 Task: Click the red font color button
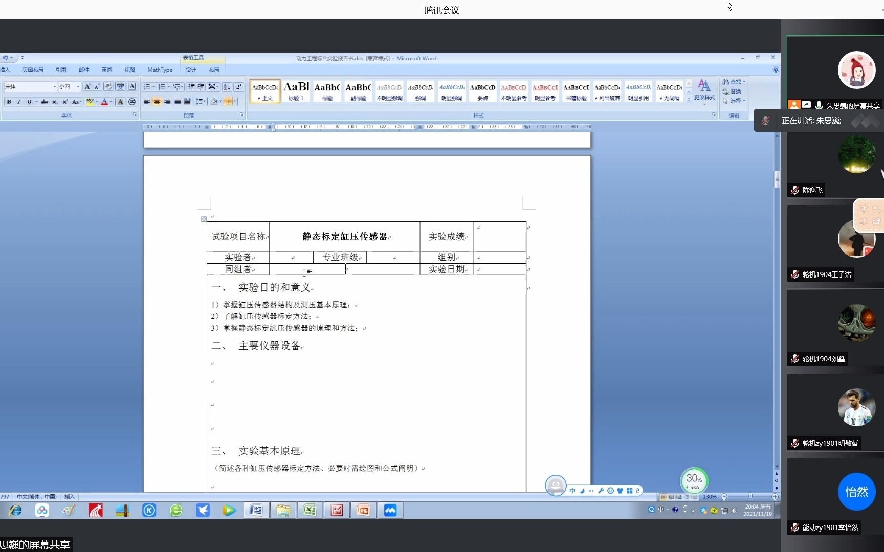point(104,102)
